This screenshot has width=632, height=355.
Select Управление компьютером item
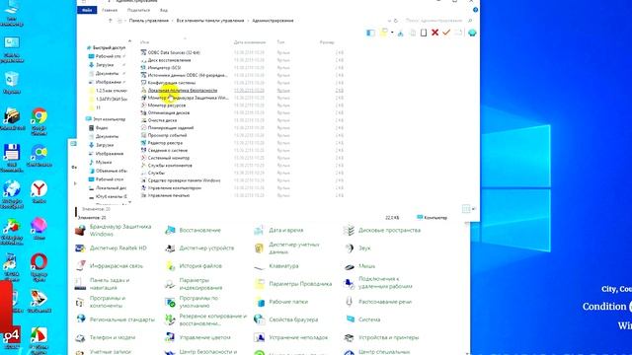click(174, 188)
